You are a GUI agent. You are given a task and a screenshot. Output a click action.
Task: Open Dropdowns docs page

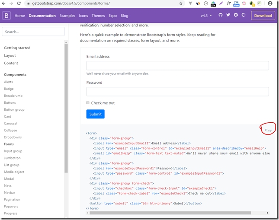[13, 137]
